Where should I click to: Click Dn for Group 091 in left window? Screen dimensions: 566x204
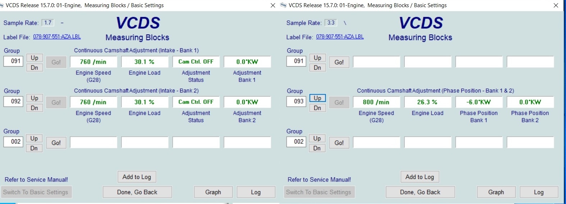click(x=35, y=68)
